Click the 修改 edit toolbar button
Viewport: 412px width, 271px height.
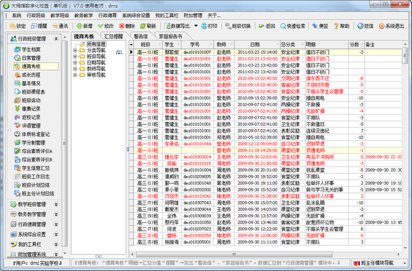(x=106, y=26)
